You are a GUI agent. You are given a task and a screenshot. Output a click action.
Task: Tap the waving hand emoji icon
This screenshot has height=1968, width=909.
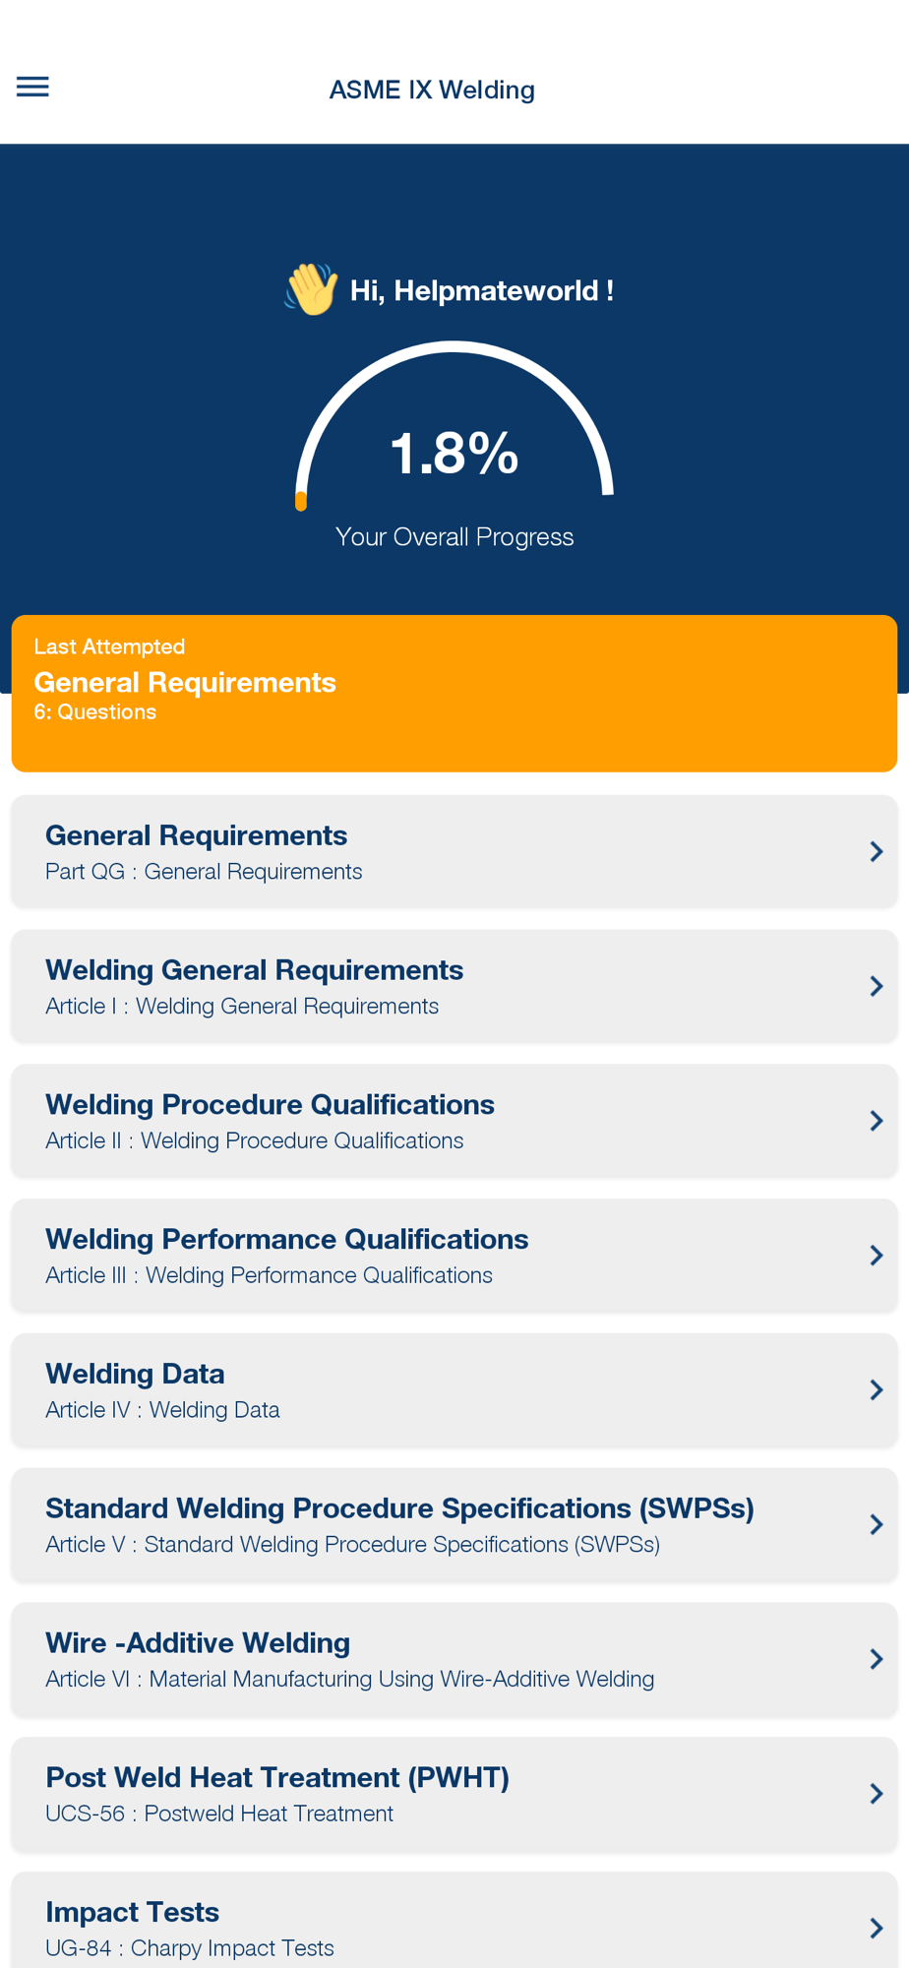[x=312, y=289]
